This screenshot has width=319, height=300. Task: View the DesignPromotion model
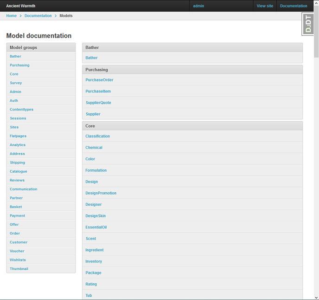[x=101, y=193]
